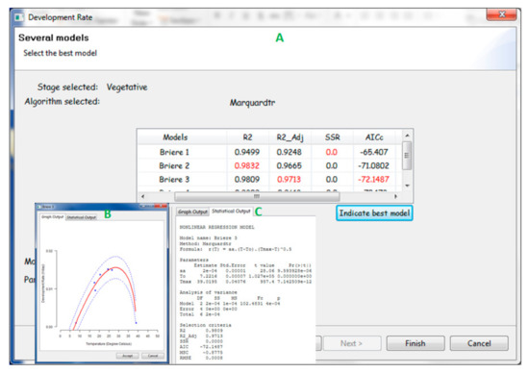
Task: Click the 'Vegetative' stage selected text
Action: (127, 87)
